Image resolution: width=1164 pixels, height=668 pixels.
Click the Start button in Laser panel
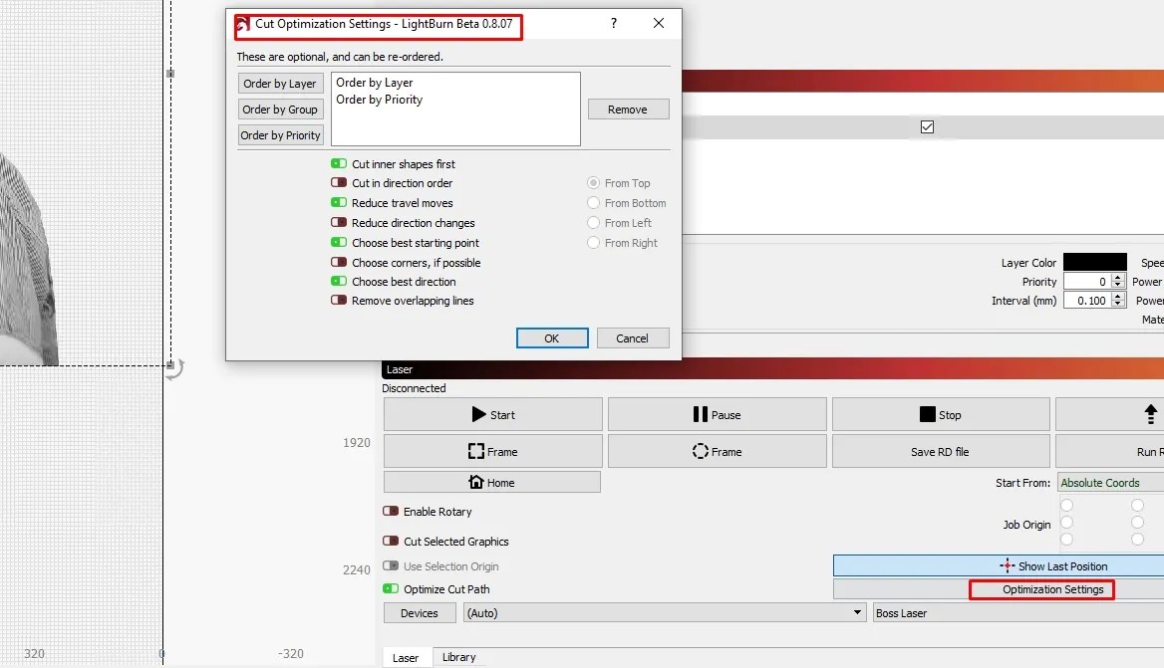(x=493, y=414)
